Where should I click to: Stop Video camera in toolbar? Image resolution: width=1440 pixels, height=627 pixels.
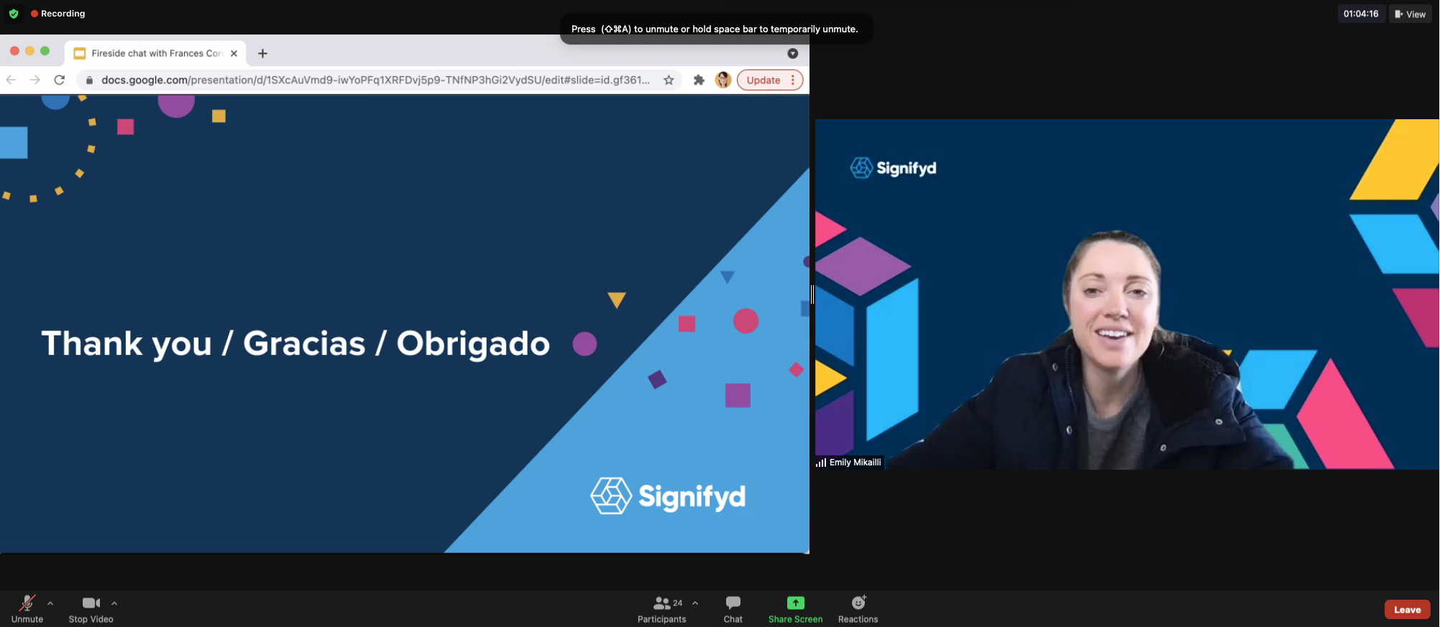pyautogui.click(x=91, y=608)
